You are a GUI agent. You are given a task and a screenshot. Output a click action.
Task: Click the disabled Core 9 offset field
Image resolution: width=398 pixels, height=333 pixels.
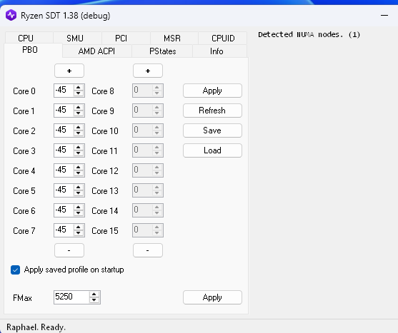click(x=148, y=111)
